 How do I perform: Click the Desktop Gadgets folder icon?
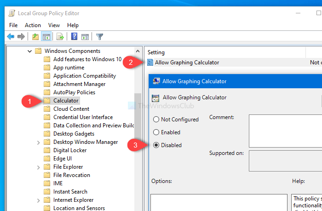pyautogui.click(x=47, y=134)
